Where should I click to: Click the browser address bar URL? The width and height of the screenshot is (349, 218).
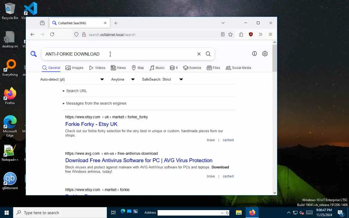coord(112,35)
